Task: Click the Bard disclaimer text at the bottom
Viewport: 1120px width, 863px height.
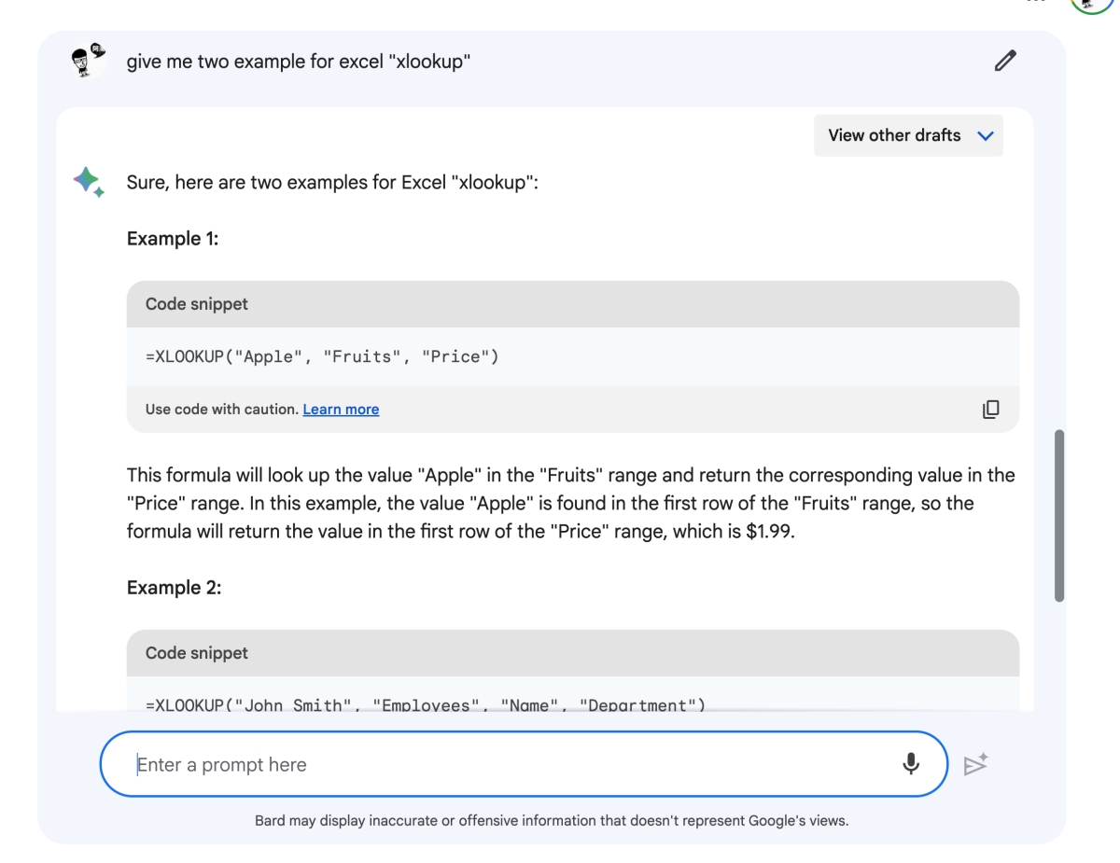Action: [x=551, y=821]
